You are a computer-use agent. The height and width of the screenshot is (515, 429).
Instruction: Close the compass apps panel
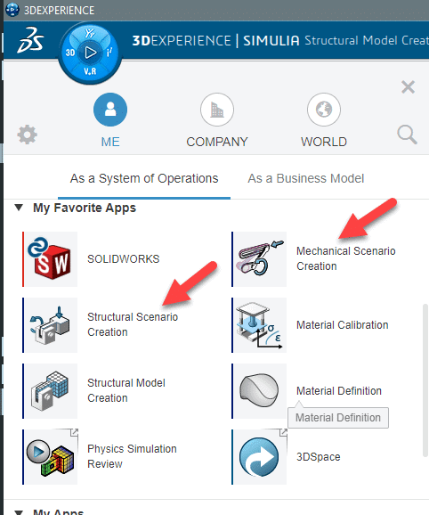(408, 87)
